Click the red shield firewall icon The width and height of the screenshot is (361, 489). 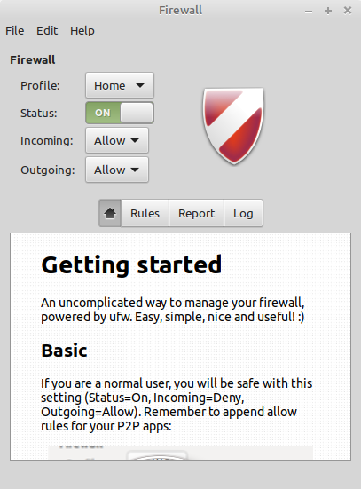233,125
